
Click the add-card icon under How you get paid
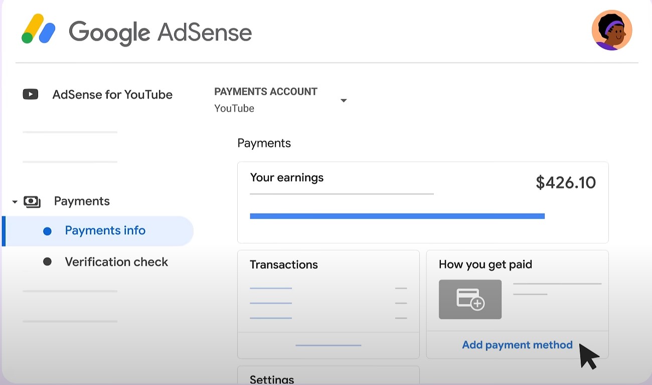470,299
